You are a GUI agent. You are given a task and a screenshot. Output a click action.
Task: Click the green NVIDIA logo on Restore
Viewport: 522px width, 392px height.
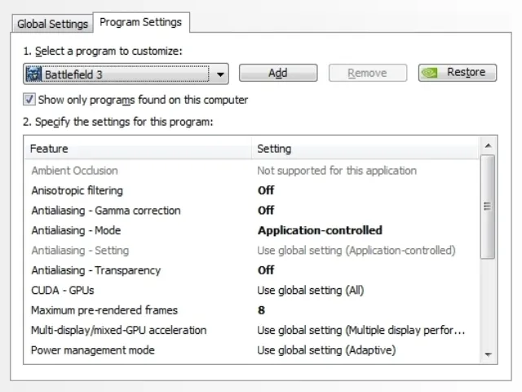tap(430, 73)
